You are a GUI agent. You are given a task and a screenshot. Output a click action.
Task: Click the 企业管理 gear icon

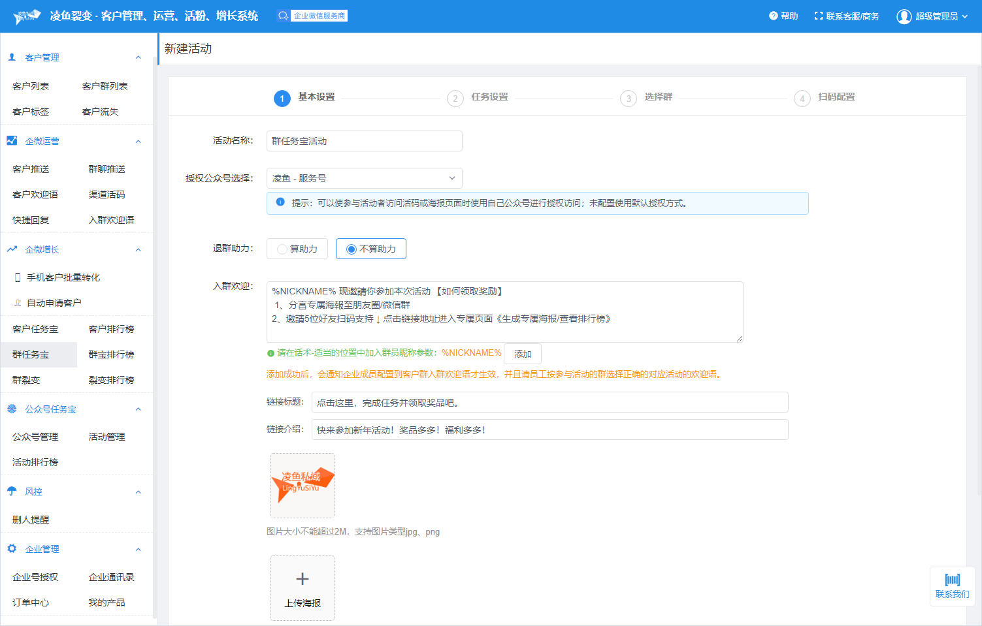coord(12,549)
